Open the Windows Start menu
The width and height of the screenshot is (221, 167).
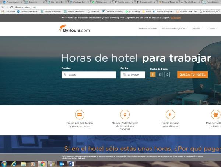4,164
